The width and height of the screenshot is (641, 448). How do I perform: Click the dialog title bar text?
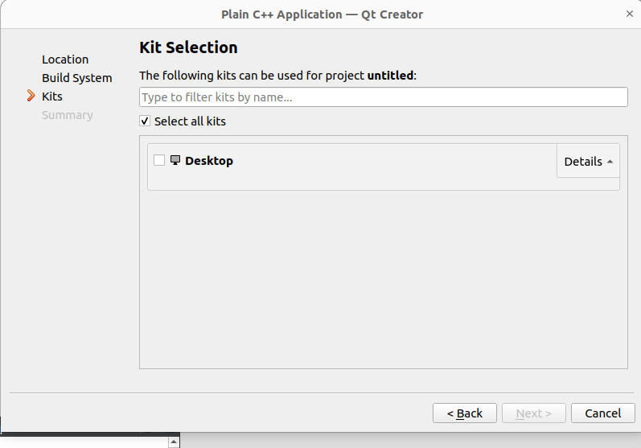(322, 14)
